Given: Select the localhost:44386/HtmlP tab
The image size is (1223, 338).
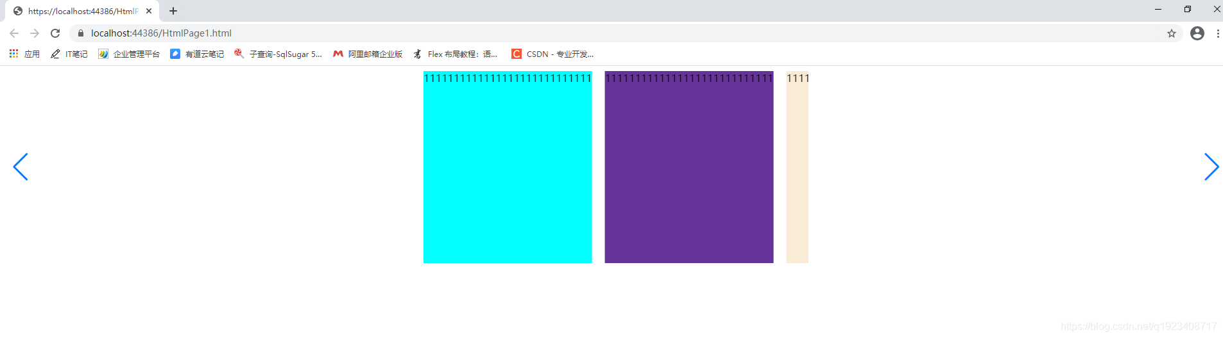Looking at the screenshot, I should tap(83, 11).
